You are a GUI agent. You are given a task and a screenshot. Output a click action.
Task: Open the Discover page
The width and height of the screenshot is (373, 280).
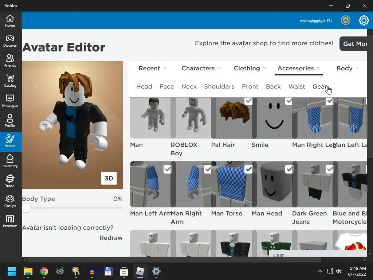point(10,41)
